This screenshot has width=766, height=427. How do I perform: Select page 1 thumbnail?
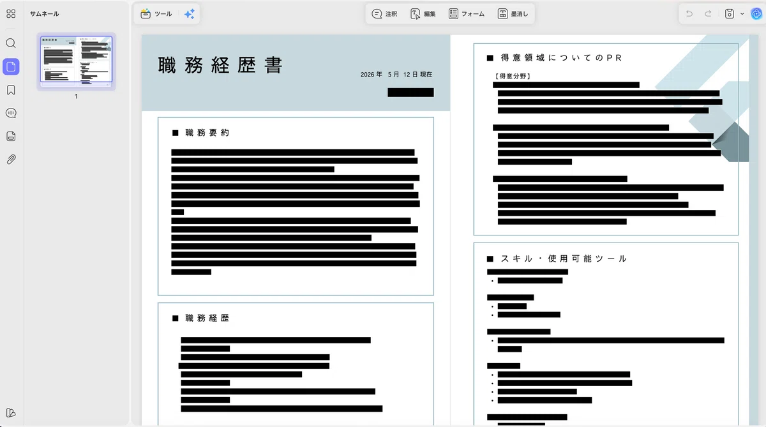coord(76,61)
